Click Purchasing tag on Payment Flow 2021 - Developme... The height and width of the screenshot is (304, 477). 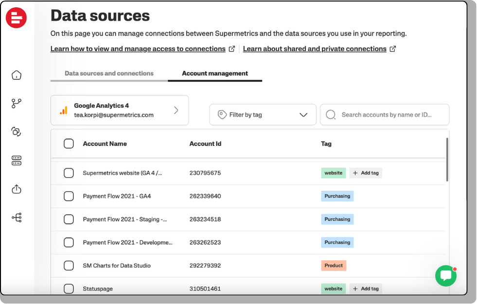337,242
